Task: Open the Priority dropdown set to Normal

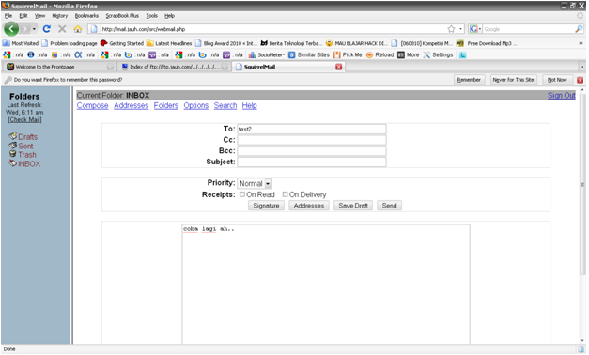Action: [x=255, y=184]
